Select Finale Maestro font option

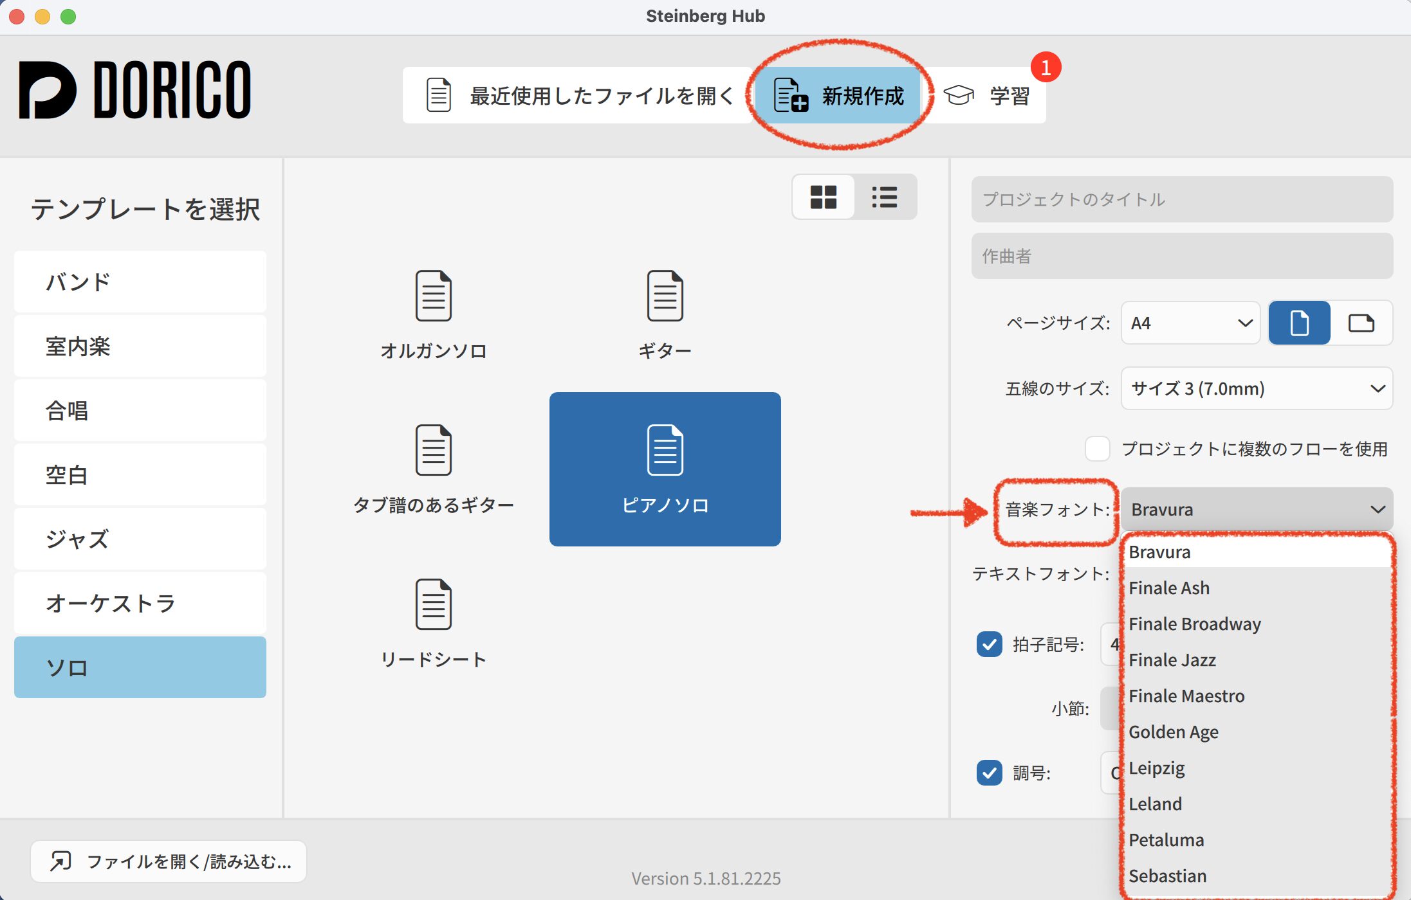click(1186, 696)
